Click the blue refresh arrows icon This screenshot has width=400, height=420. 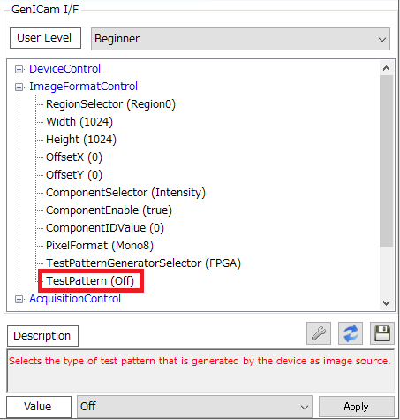pos(351,333)
